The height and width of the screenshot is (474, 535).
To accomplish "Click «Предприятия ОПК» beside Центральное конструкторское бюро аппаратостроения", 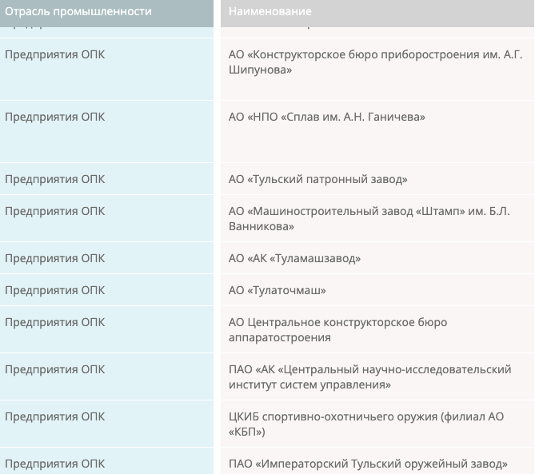I will pos(54,322).
